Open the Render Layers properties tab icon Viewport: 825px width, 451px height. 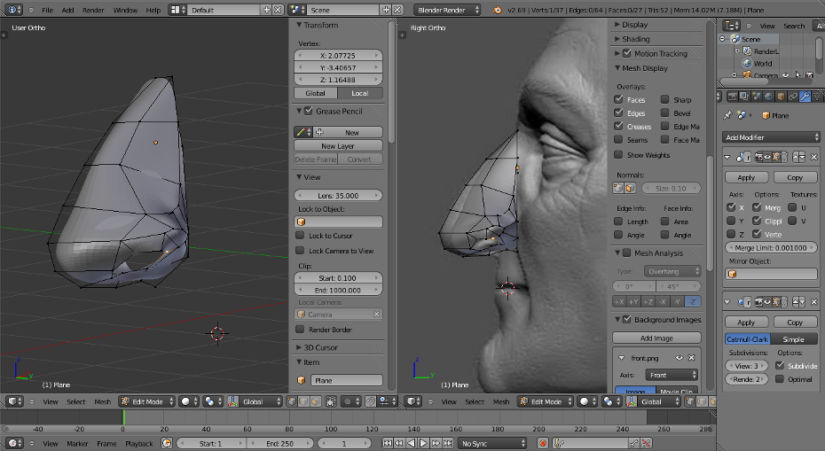(x=744, y=97)
